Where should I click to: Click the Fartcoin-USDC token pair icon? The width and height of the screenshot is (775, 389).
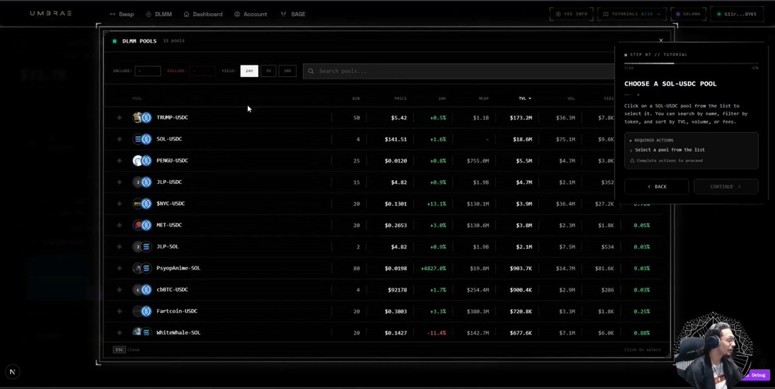pos(141,312)
